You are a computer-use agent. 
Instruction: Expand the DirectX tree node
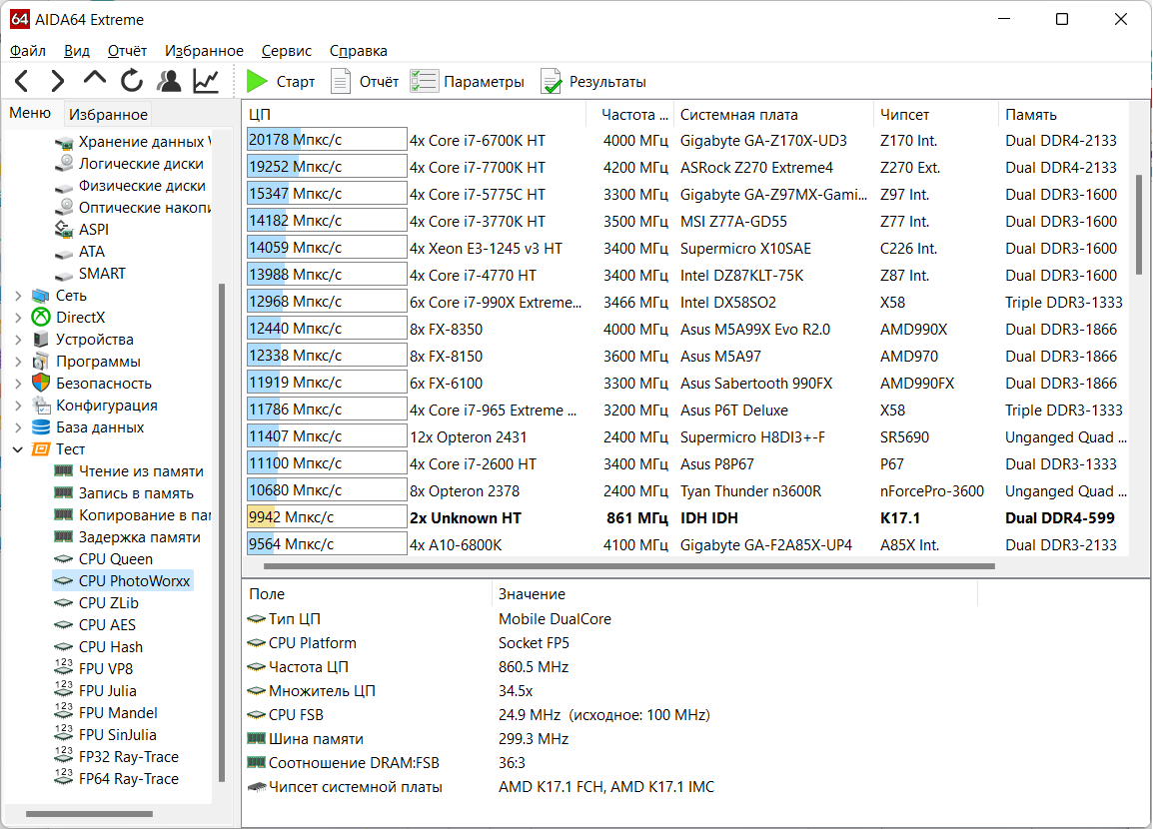18,318
